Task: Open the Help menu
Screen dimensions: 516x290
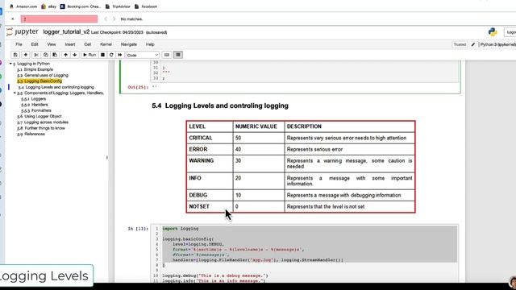Action: point(150,44)
